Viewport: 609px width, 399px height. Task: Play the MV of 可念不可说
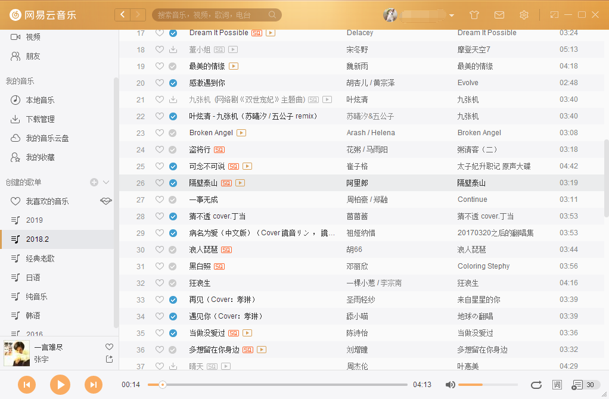pos(247,166)
